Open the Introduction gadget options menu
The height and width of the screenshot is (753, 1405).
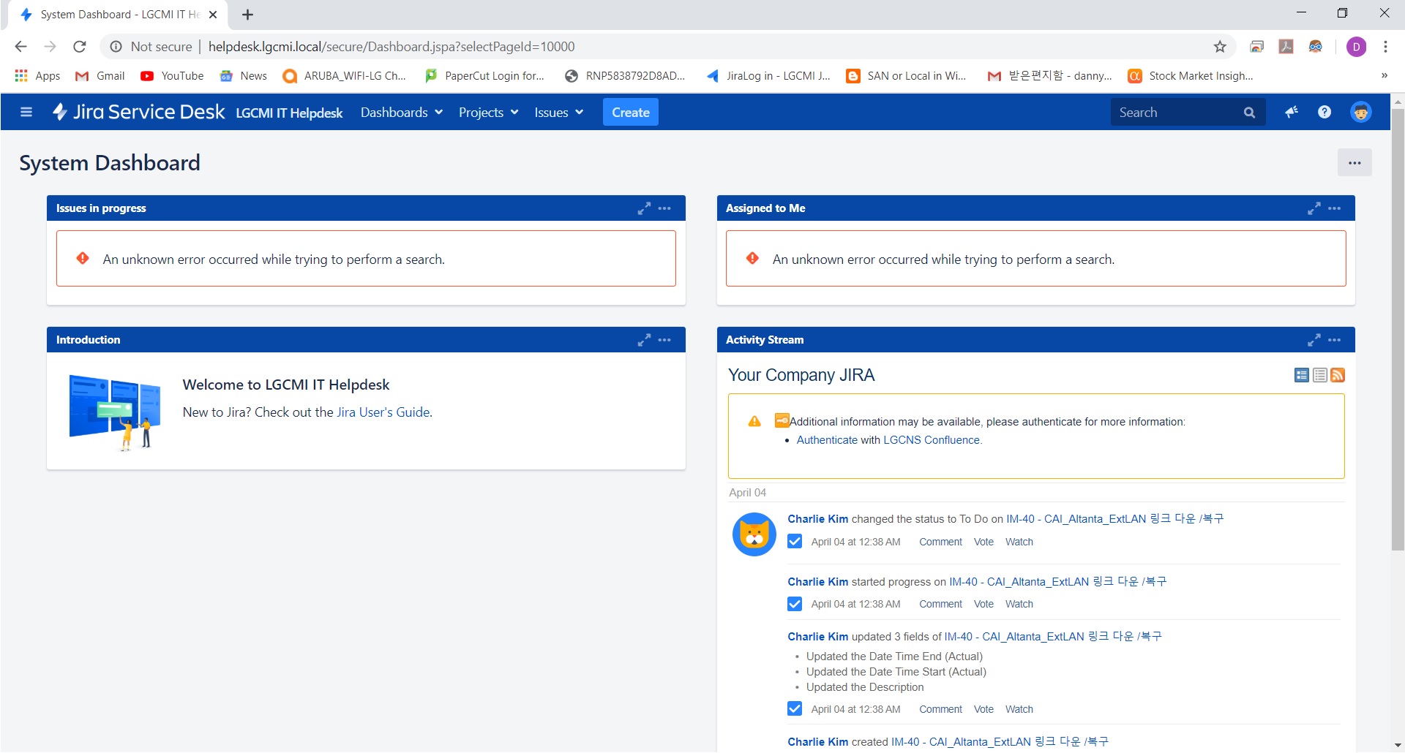click(x=664, y=340)
